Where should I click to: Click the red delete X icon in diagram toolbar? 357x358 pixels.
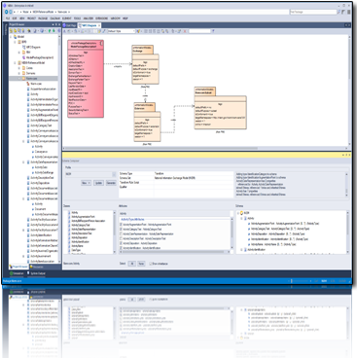(x=185, y=31)
